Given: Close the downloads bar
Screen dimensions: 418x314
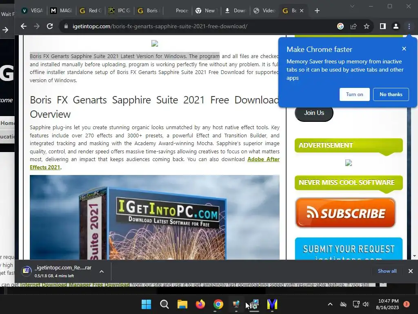Looking at the screenshot, I should tap(411, 271).
